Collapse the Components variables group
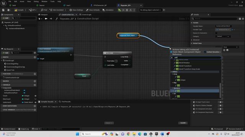245x137 pixels. (2, 88)
